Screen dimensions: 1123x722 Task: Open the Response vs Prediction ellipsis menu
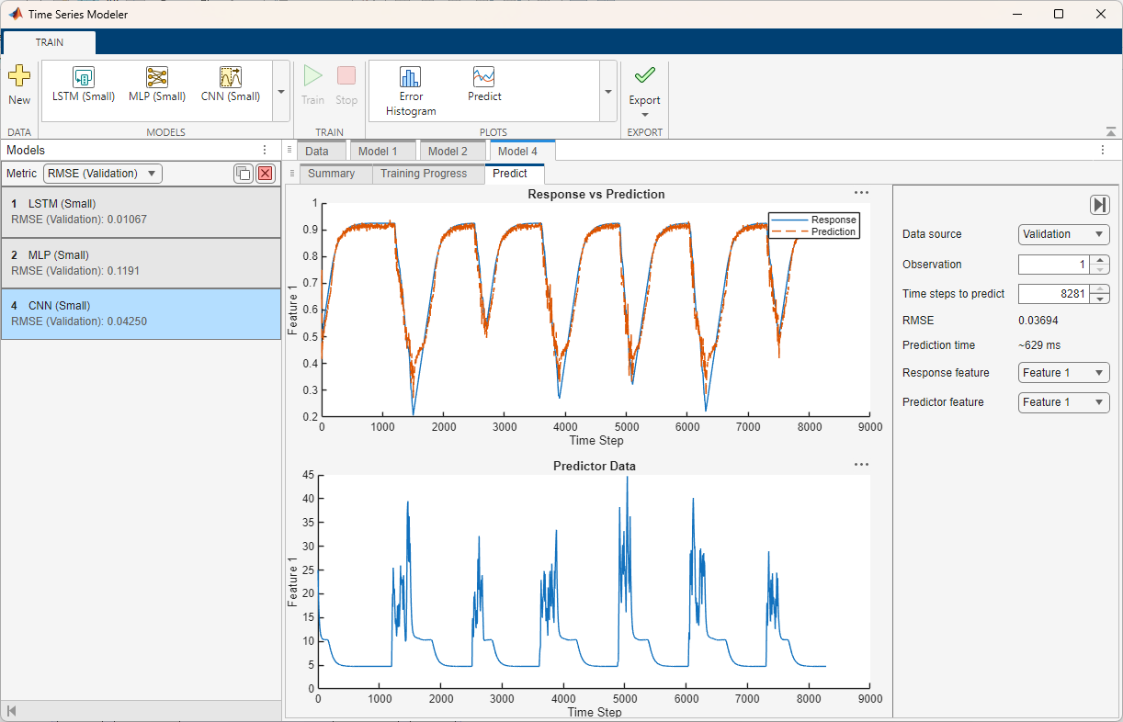[x=861, y=193]
